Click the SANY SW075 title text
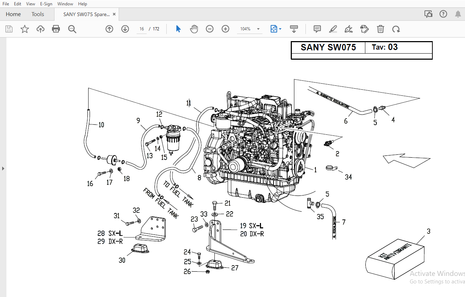Image resolution: width=465 pixels, height=297 pixels. click(328, 48)
